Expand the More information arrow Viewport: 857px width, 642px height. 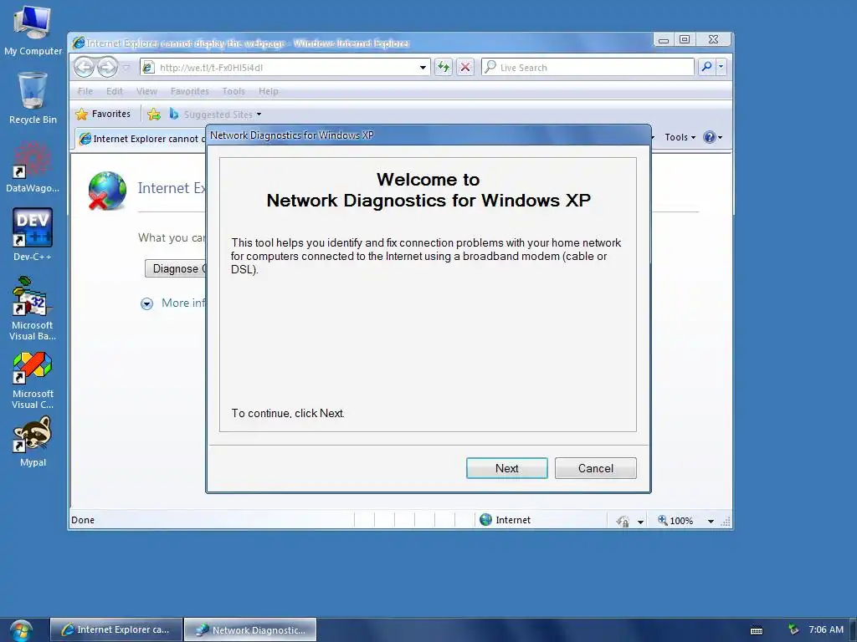tap(146, 303)
